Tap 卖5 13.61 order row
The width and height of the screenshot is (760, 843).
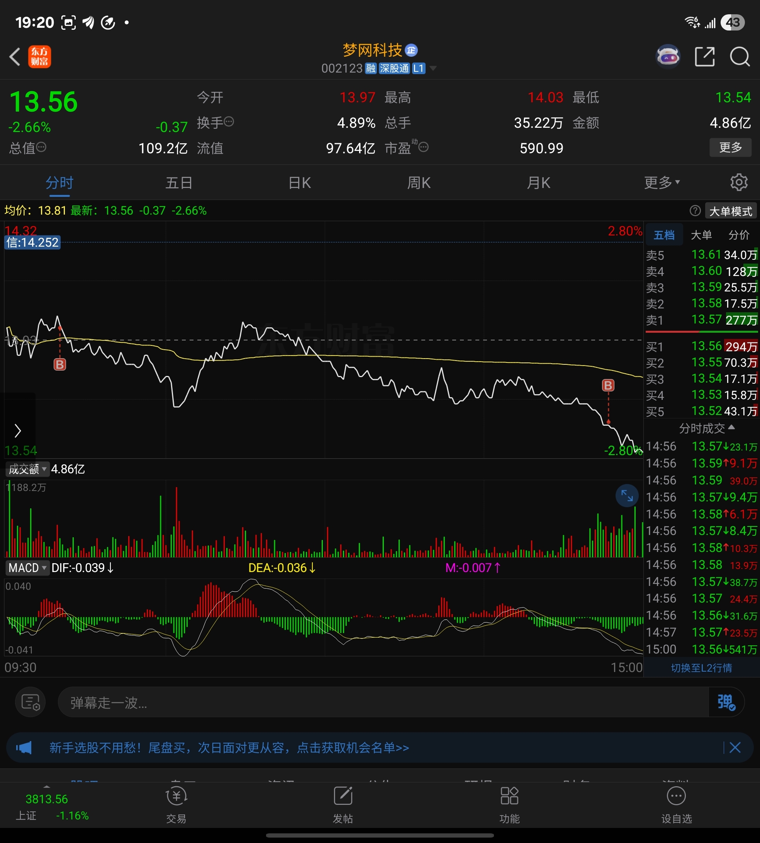click(702, 255)
